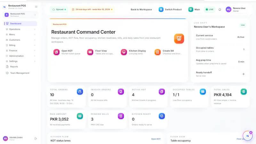Open the Restaurant POS workspace selector
Screen dimensions: 256x144
tap(20, 15)
